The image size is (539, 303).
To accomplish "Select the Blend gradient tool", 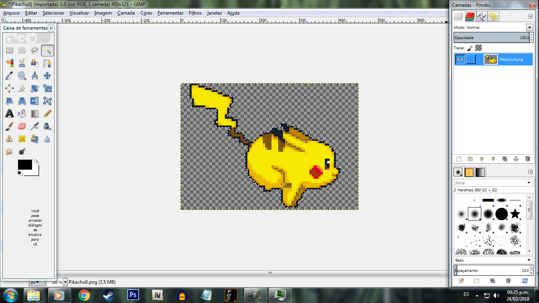I will click(35, 114).
